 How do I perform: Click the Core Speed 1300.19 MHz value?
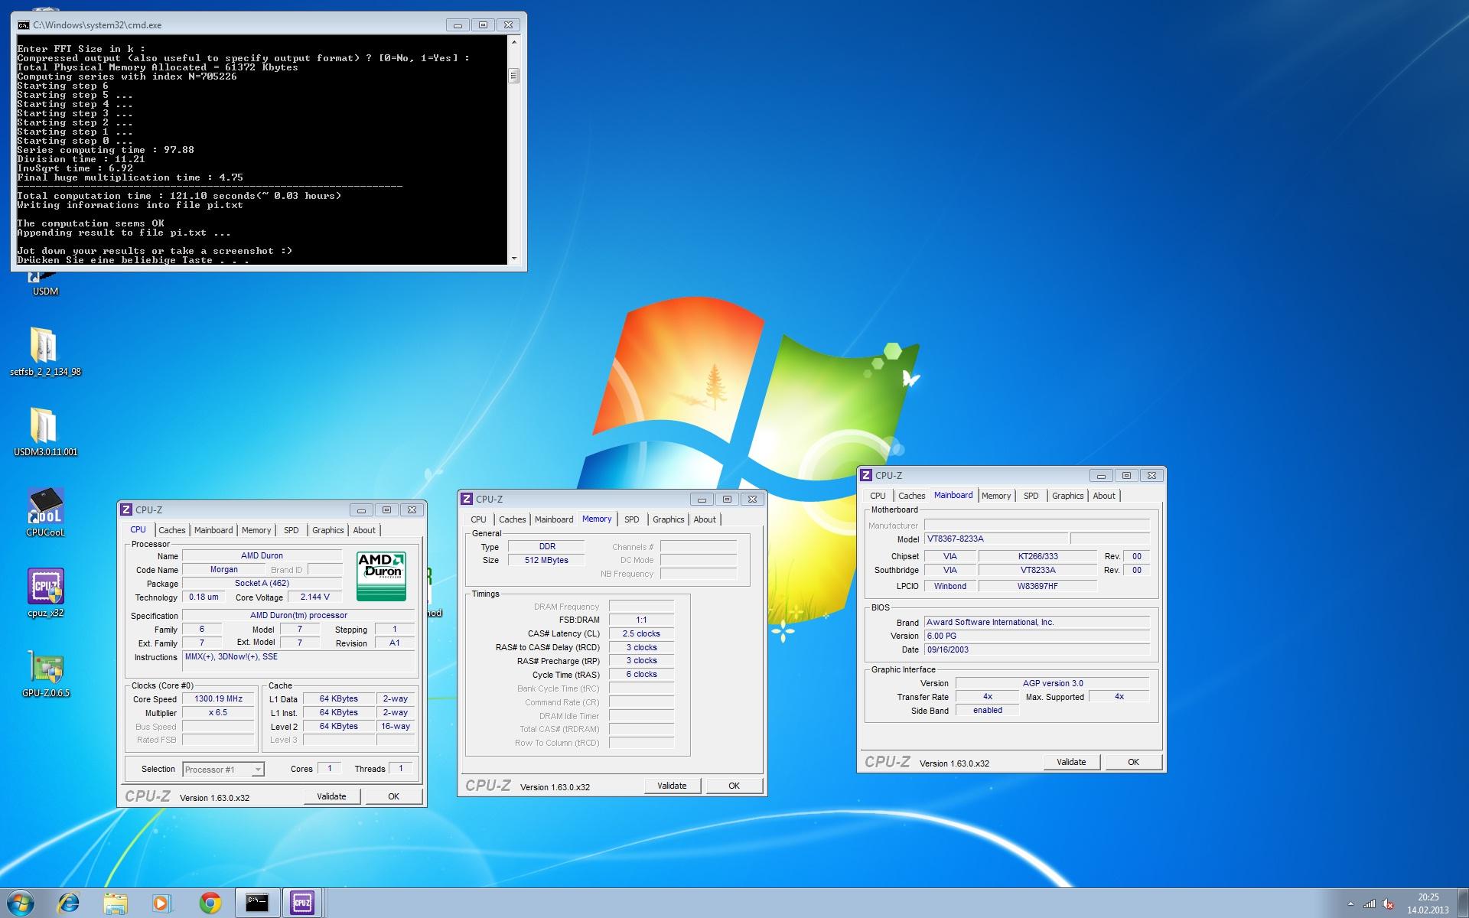coord(218,698)
